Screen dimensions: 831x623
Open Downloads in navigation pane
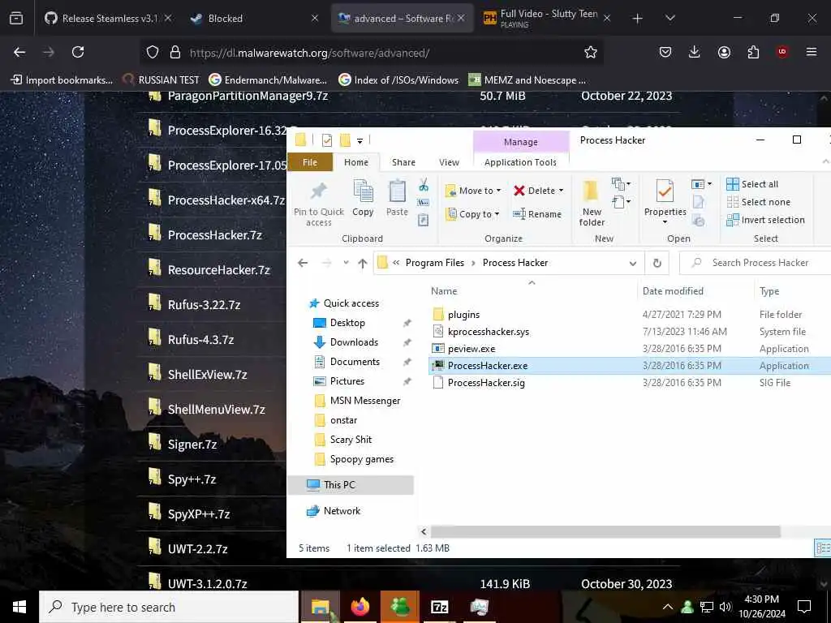click(x=354, y=342)
